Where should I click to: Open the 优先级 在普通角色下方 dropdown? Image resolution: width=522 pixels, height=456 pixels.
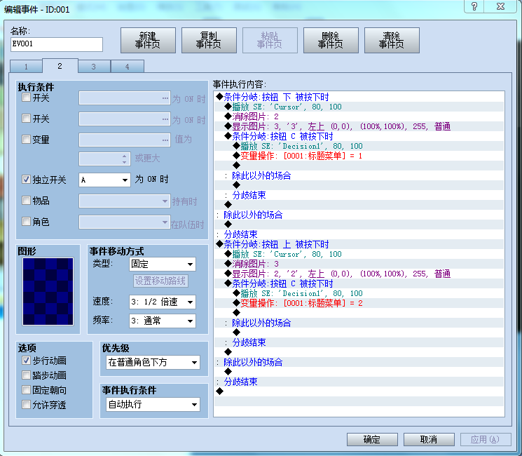click(153, 362)
